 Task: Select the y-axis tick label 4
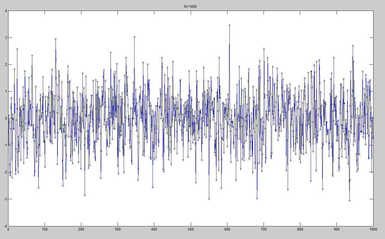[x=6, y=11]
